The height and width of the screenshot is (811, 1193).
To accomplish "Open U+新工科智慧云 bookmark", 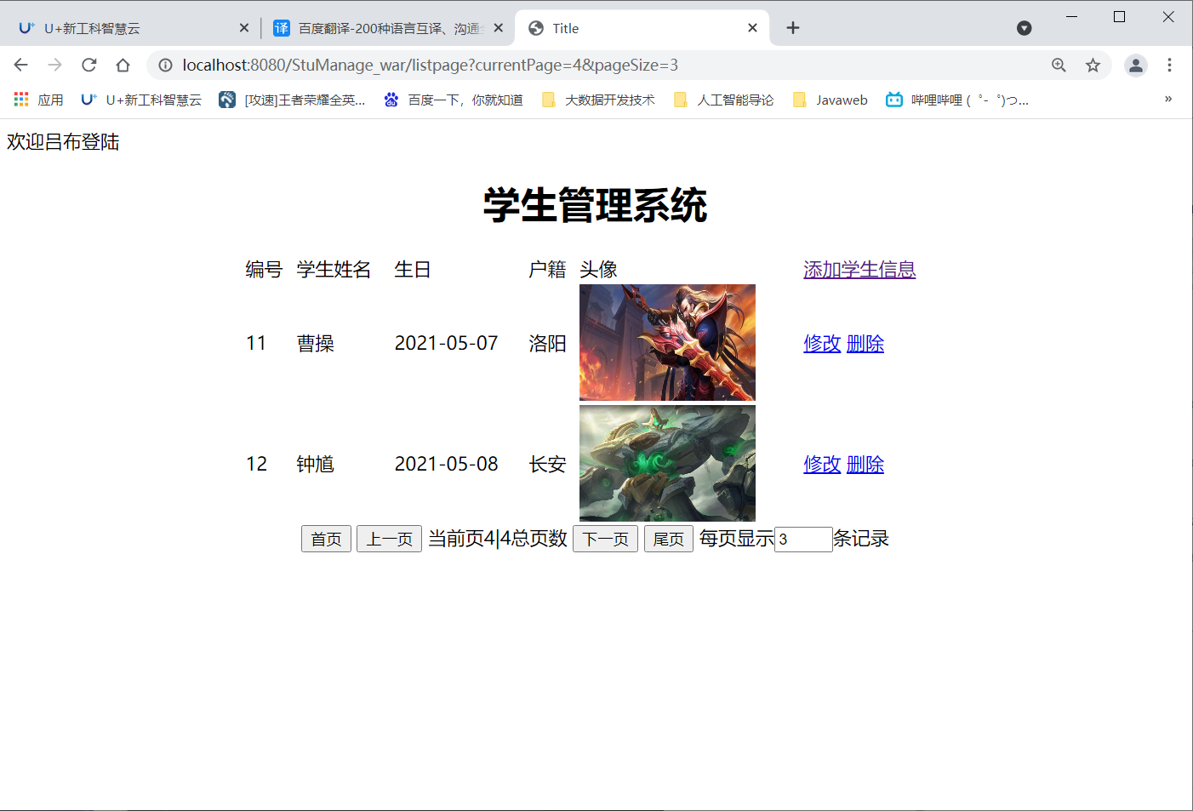I will tap(141, 100).
